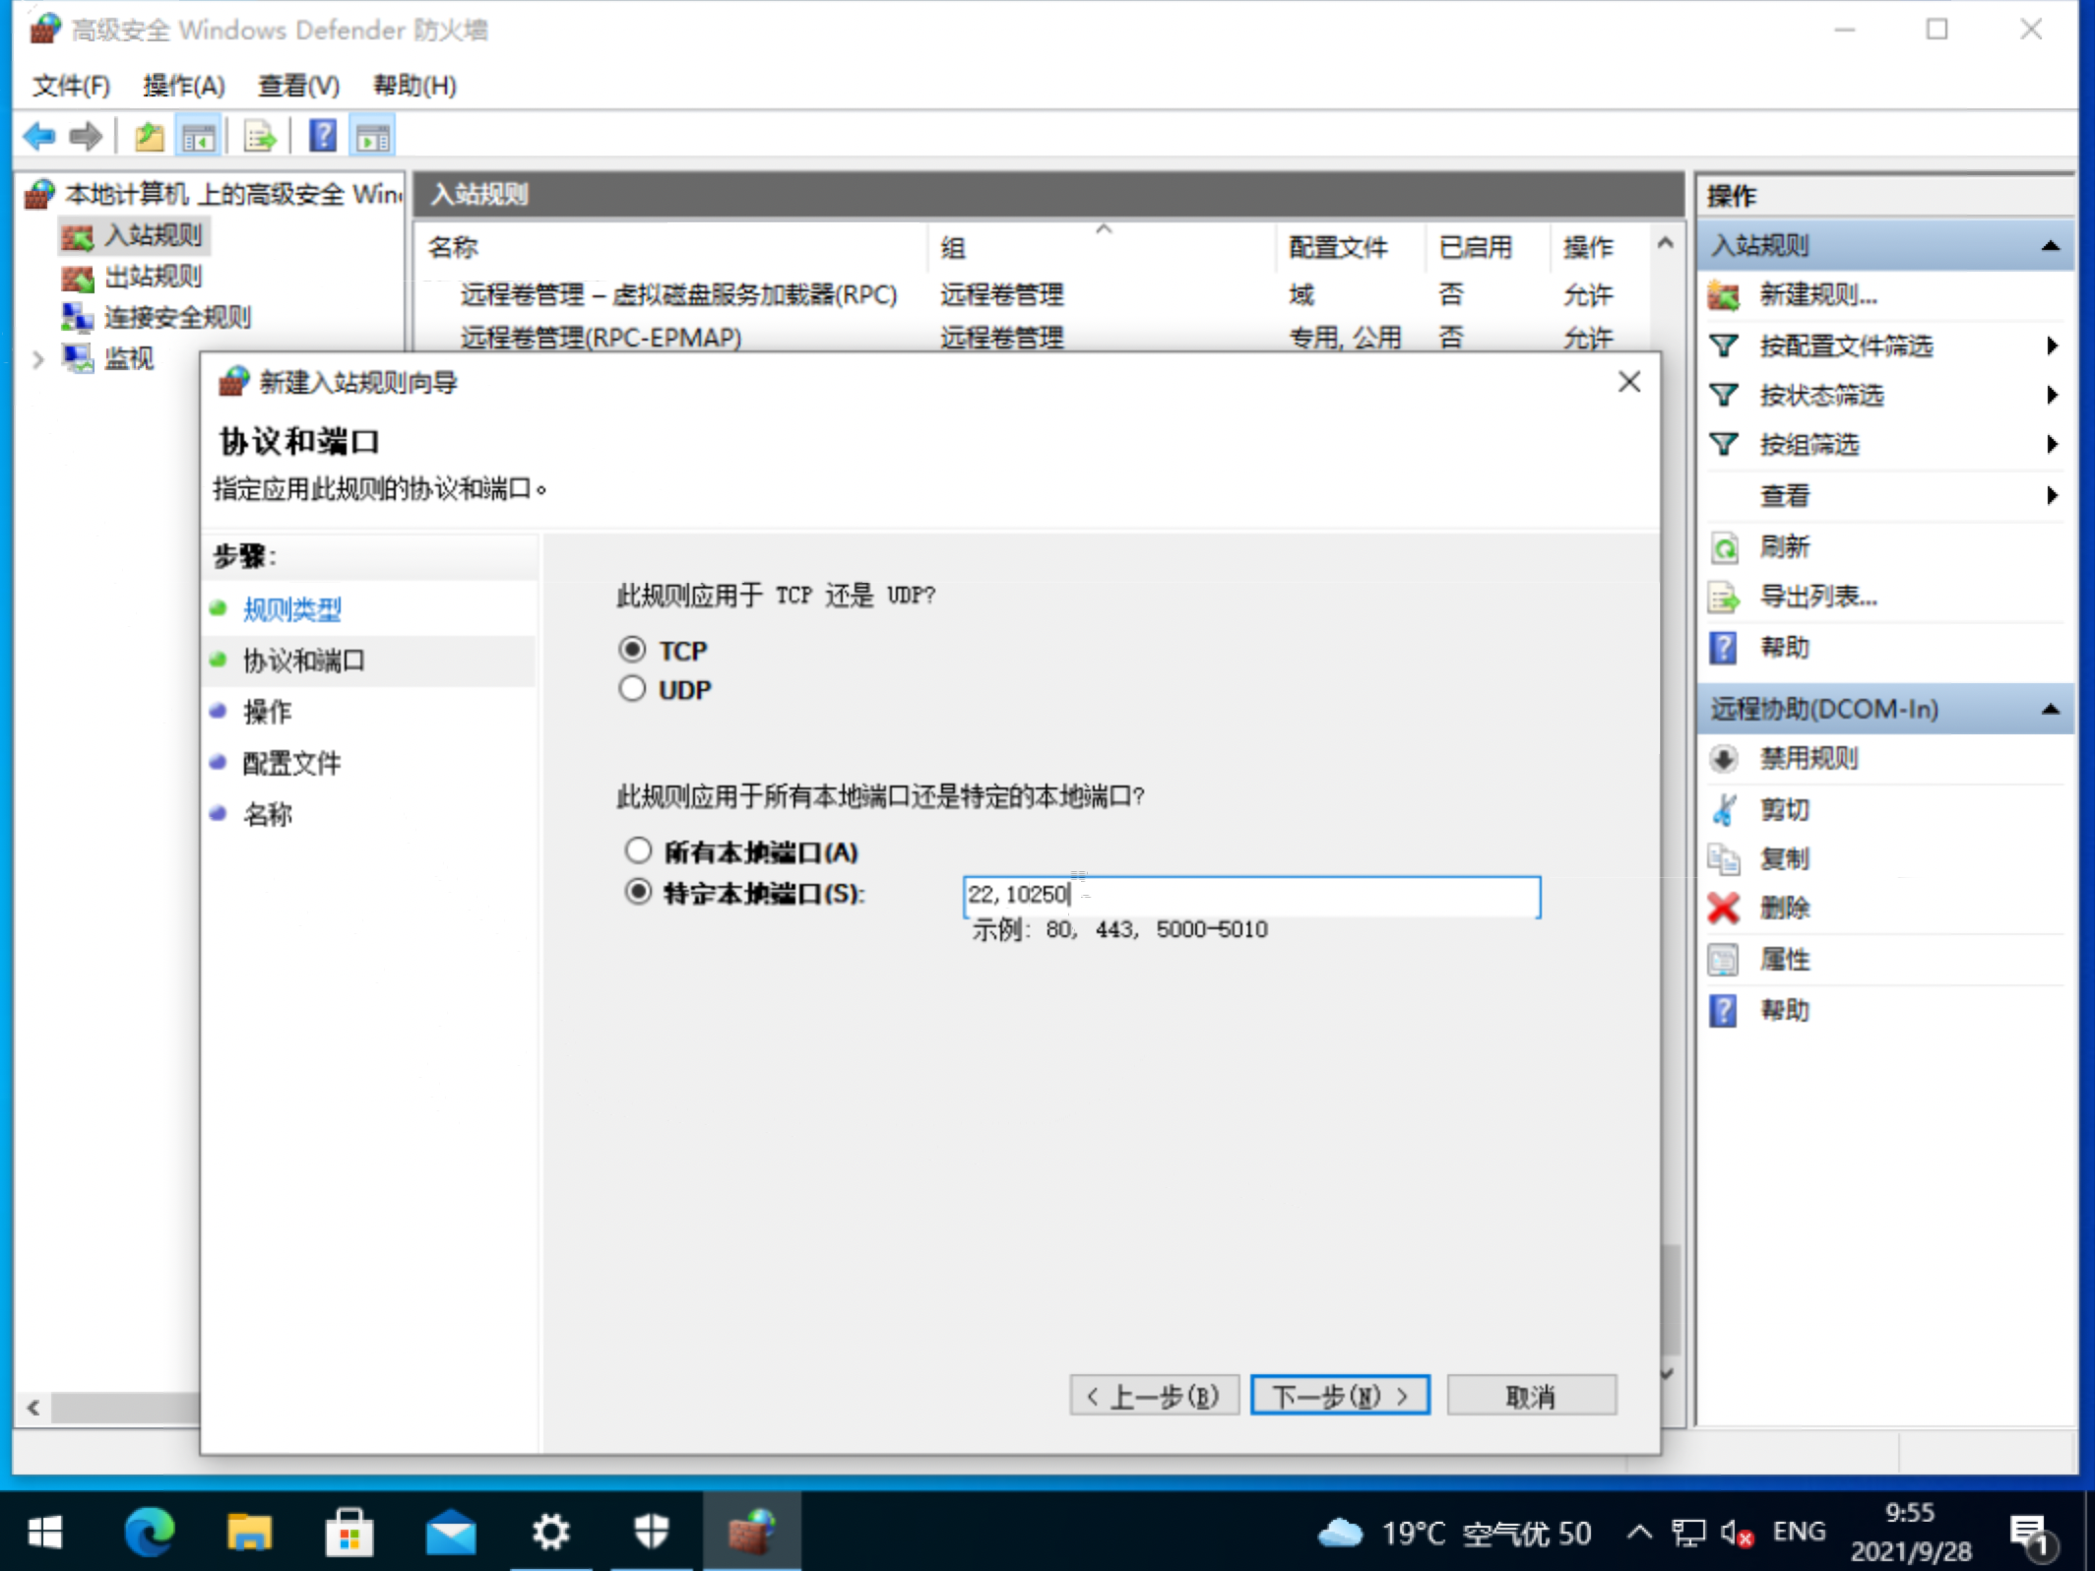Expand 按配置文件筛选 submenu arrow

(2052, 346)
